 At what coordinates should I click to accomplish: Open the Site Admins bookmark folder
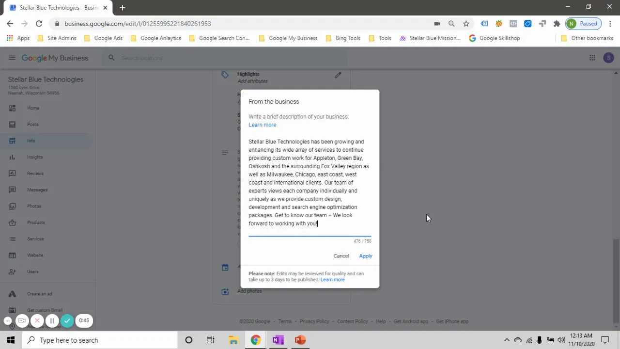point(57,38)
